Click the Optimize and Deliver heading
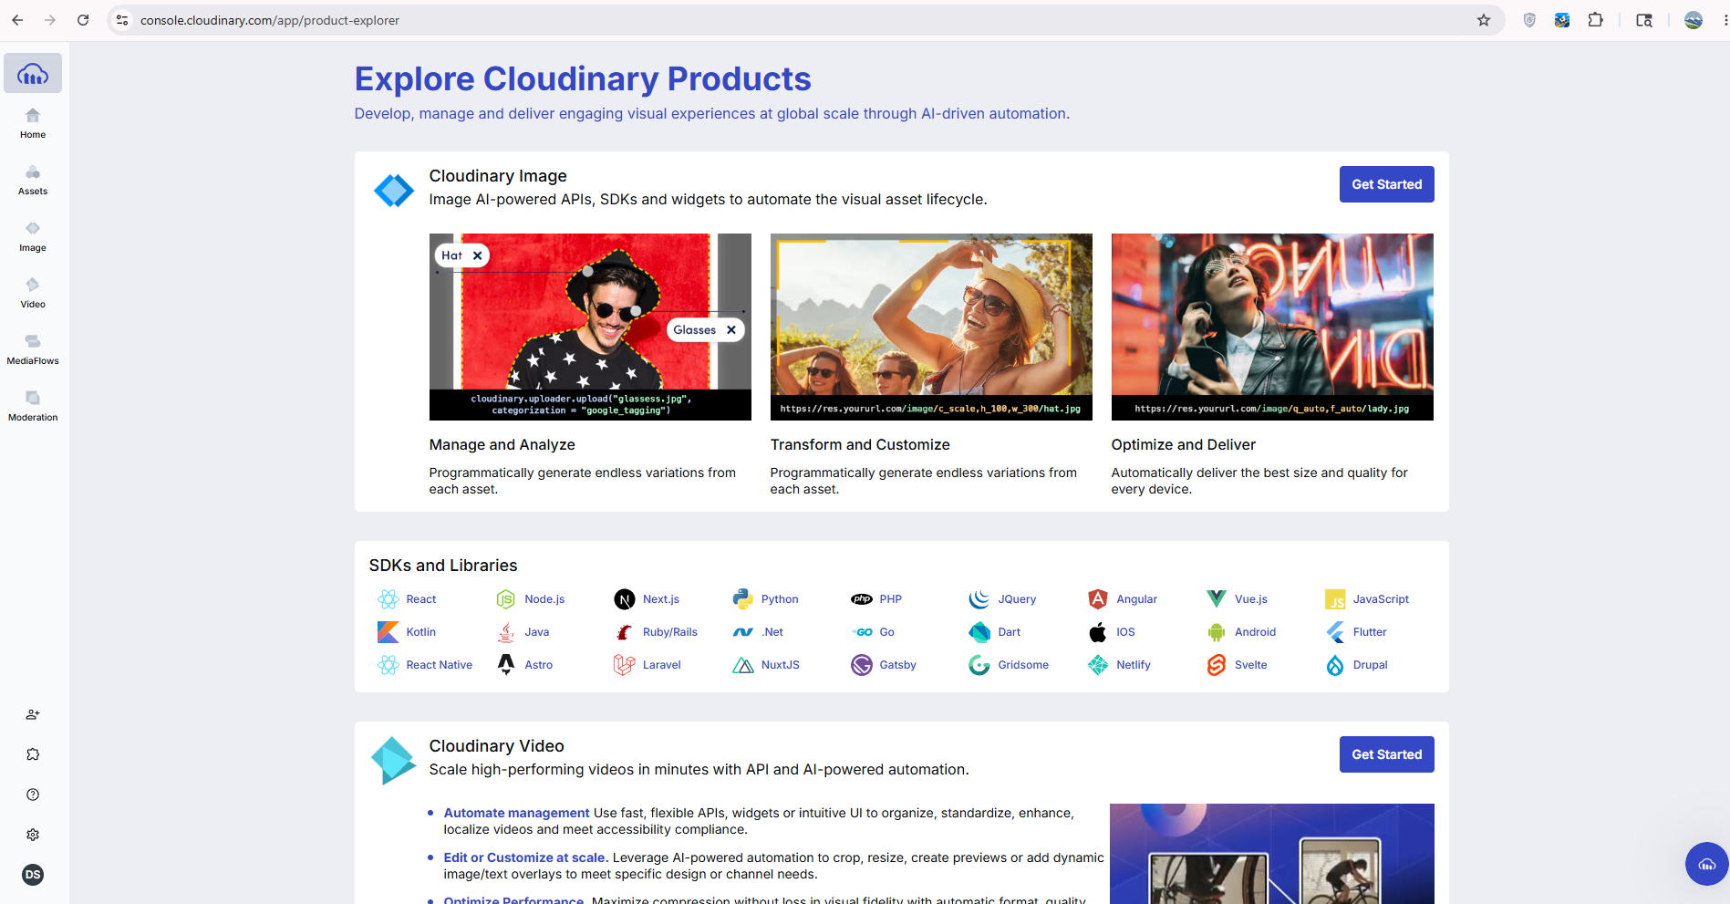 (1183, 445)
